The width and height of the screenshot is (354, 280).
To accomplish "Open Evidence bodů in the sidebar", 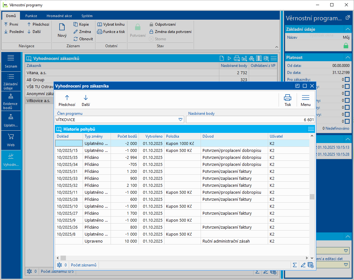I will pyautogui.click(x=10, y=101).
